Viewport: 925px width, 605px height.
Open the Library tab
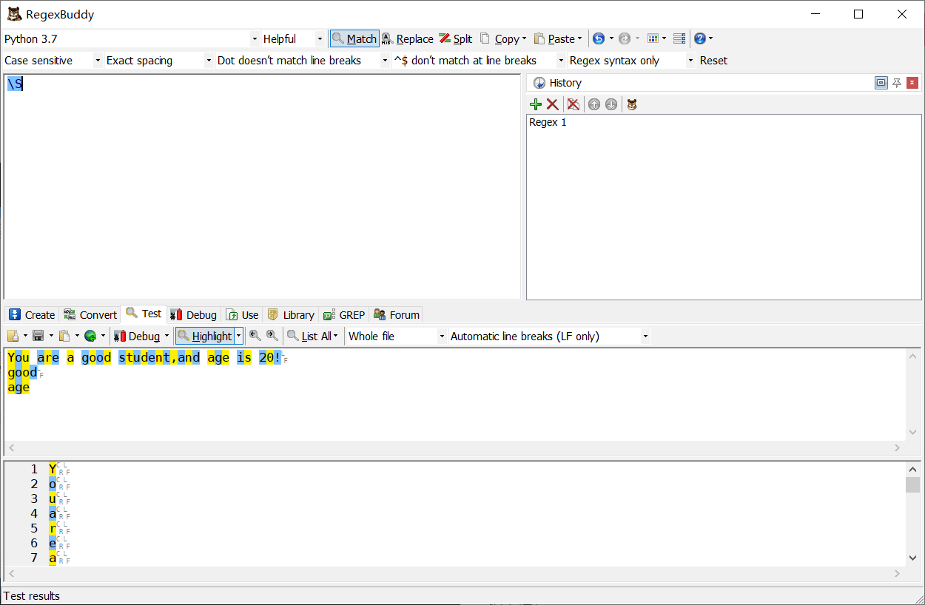click(291, 314)
